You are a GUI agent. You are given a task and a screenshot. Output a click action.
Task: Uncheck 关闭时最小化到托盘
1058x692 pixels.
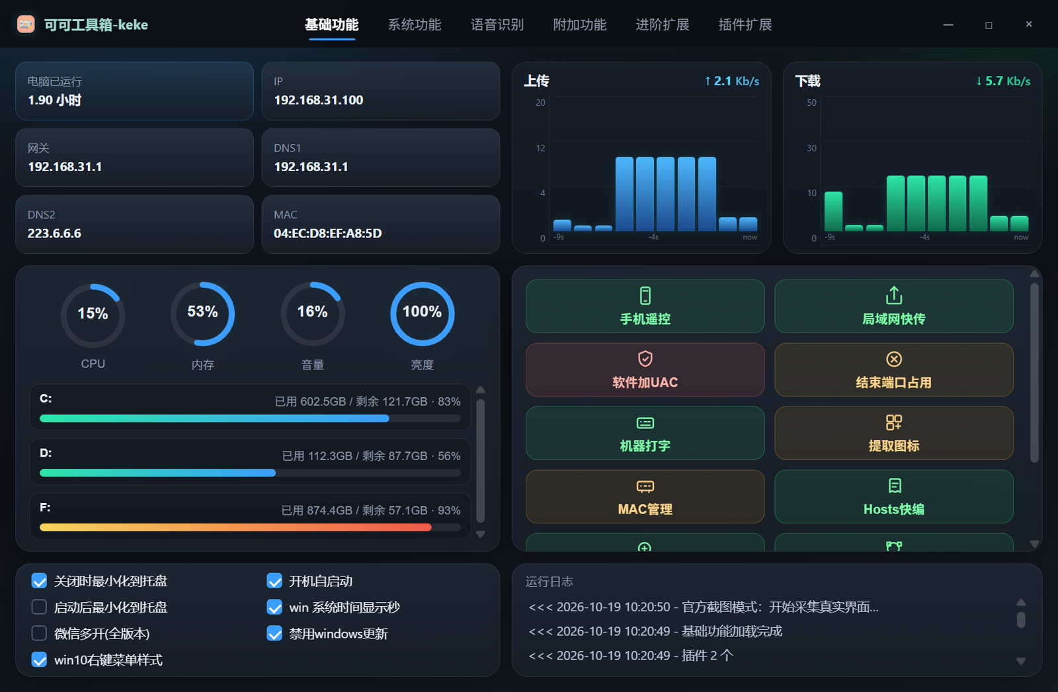(40, 581)
